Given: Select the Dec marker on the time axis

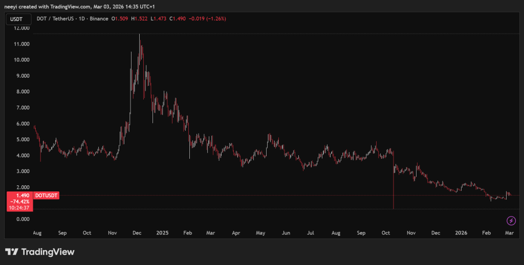Looking at the screenshot, I should 136,232.
